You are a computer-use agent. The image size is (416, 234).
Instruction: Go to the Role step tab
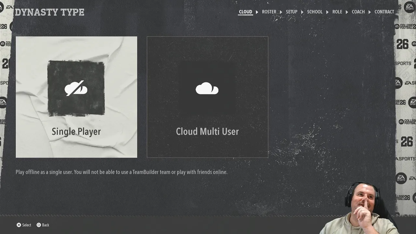tap(337, 12)
